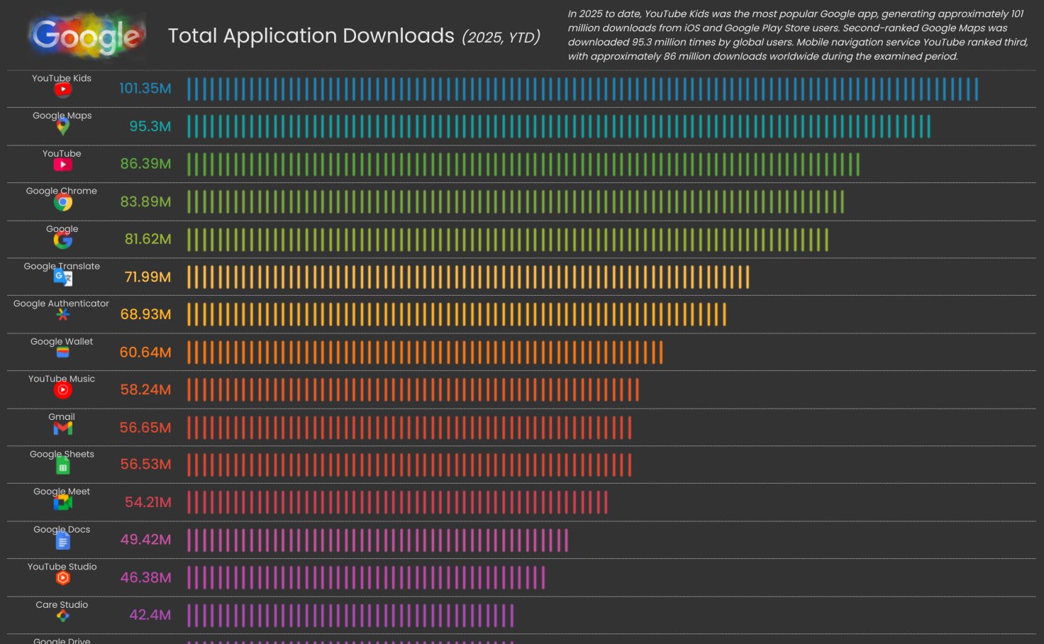This screenshot has width=1044, height=644.
Task: Select the Google Wallet icon
Action: pos(62,352)
